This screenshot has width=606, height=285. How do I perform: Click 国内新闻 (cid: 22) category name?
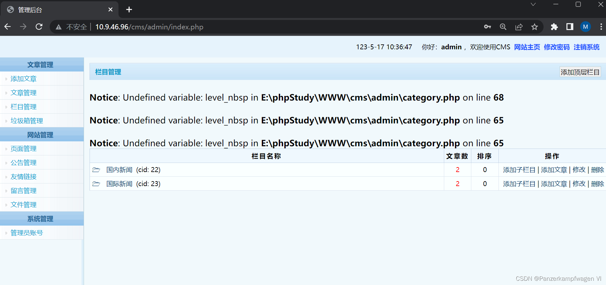(133, 170)
